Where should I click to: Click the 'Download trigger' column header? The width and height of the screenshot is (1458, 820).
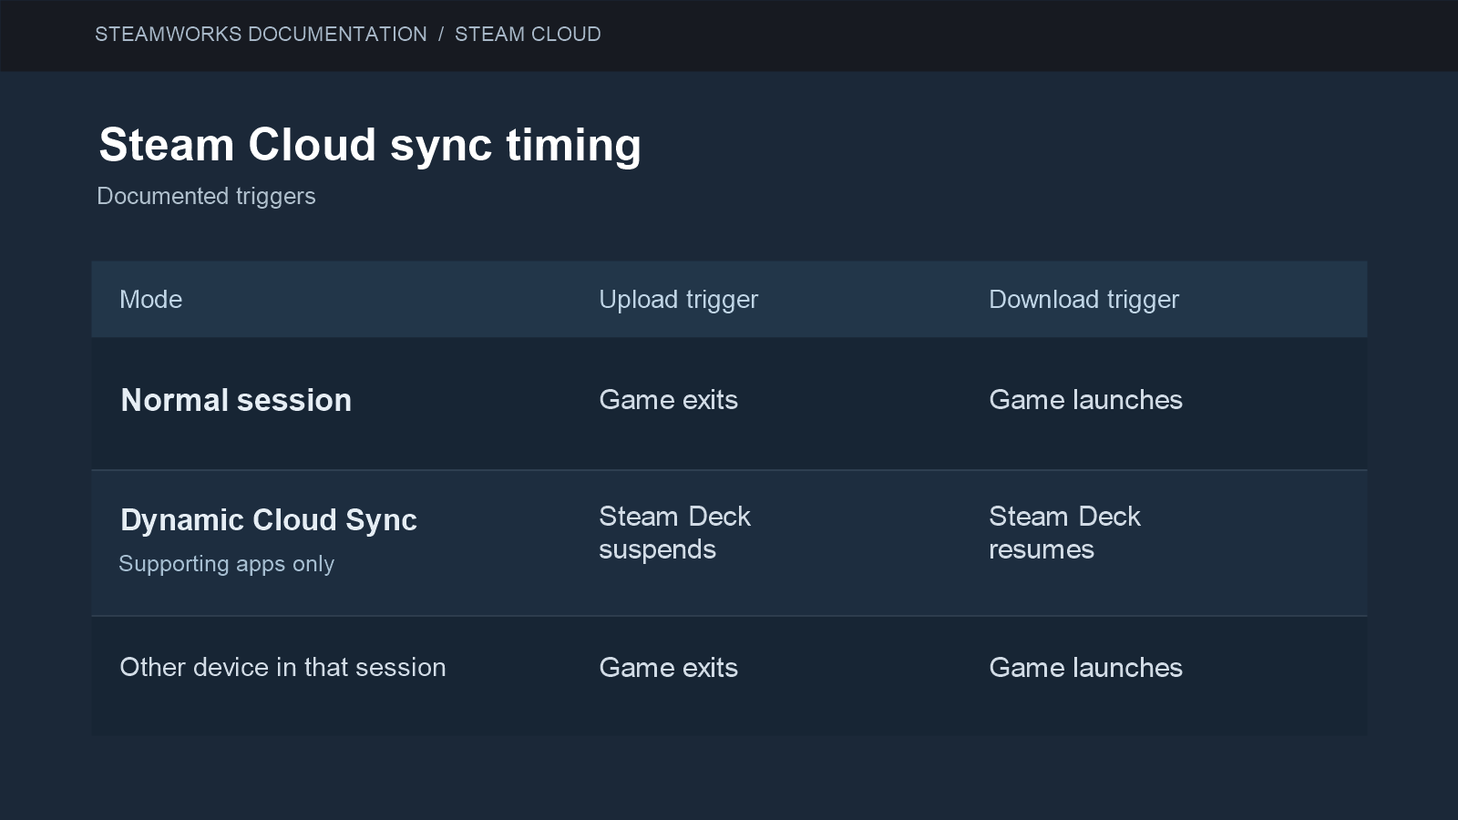(x=1083, y=300)
